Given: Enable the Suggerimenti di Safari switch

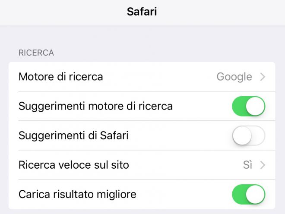Looking at the screenshot, I should [248, 135].
